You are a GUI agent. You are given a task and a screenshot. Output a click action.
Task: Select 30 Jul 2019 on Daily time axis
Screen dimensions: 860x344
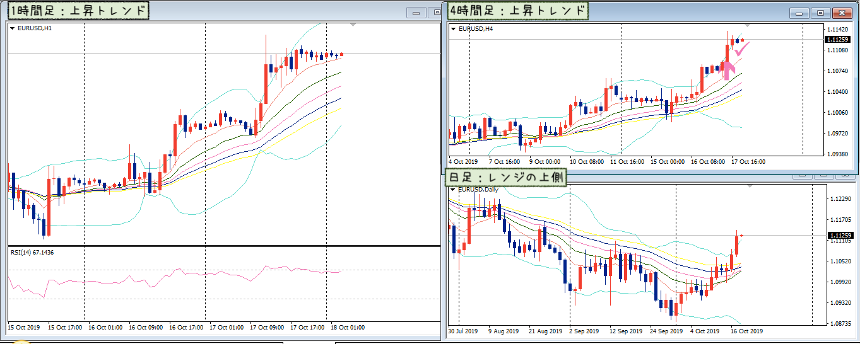click(x=464, y=331)
